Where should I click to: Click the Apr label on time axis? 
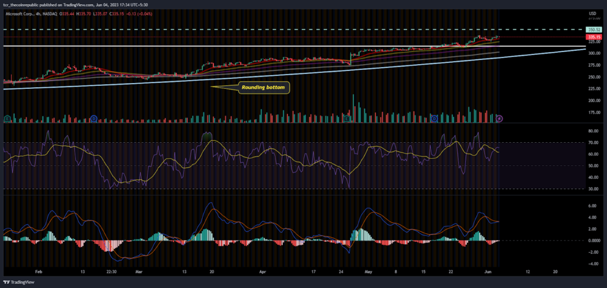pyautogui.click(x=263, y=272)
